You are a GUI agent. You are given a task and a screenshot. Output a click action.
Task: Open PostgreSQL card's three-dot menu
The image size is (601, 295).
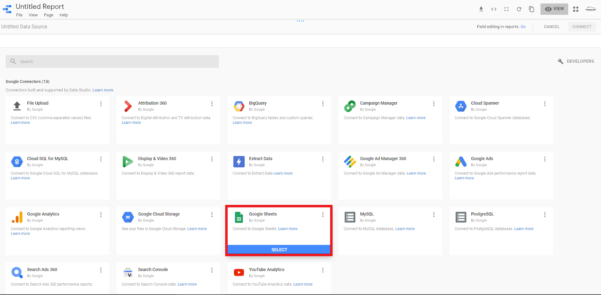(x=545, y=215)
